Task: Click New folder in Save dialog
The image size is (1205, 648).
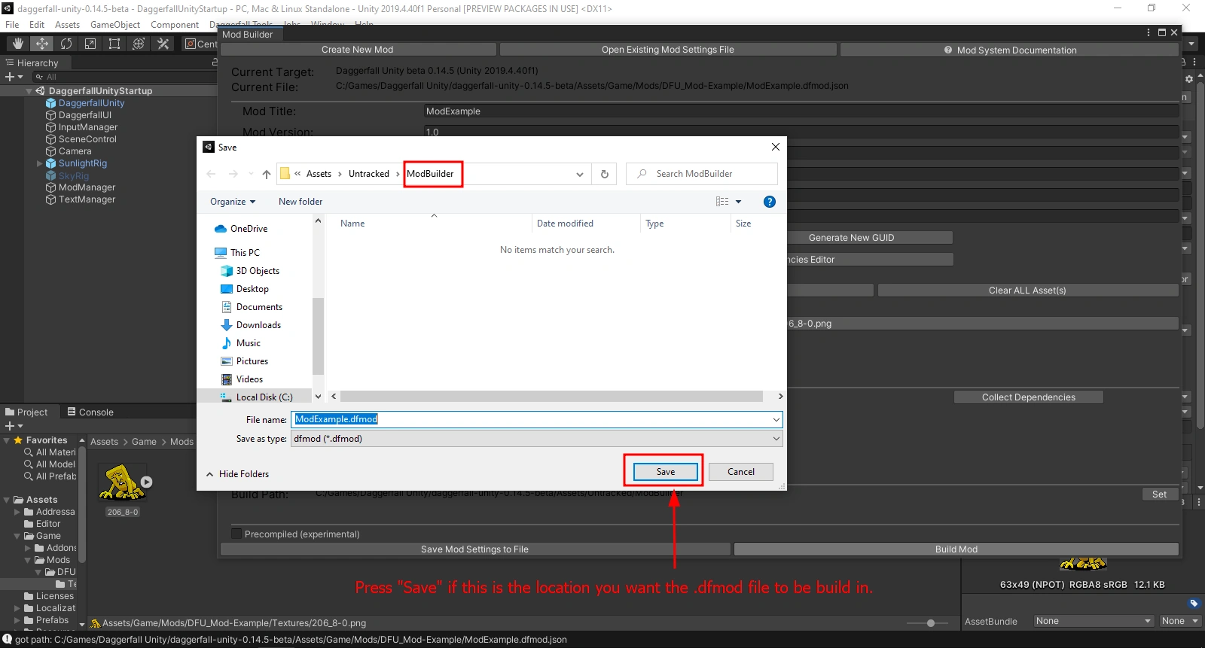Action: (300, 202)
